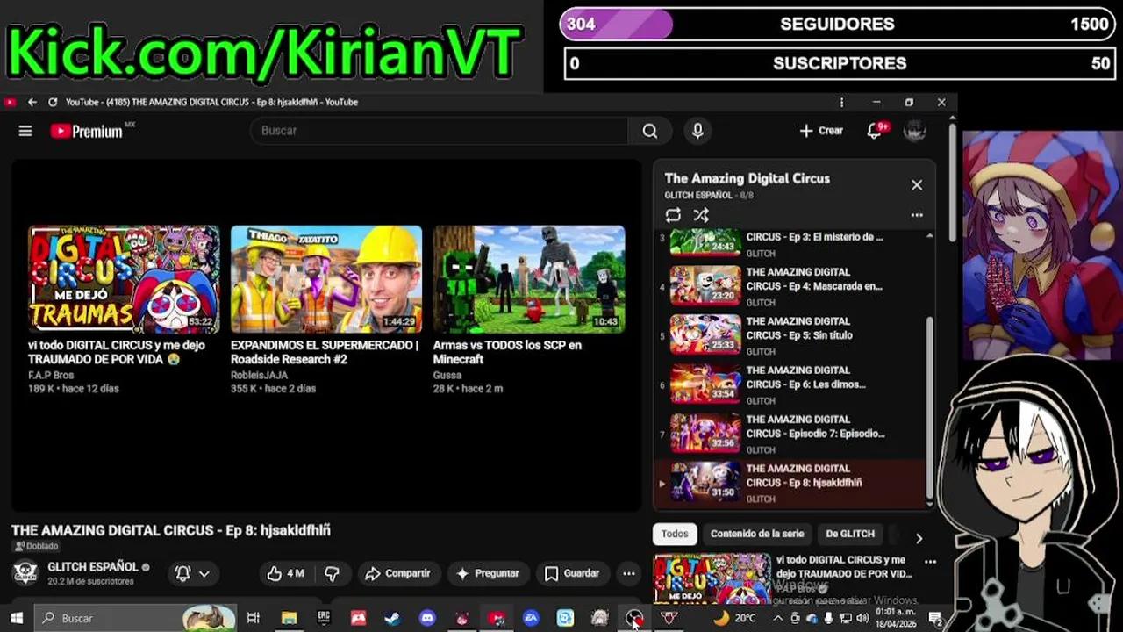Open GLITCH ESPAÑOL channel name link
Image resolution: width=1123 pixels, height=632 pixels.
tap(93, 567)
